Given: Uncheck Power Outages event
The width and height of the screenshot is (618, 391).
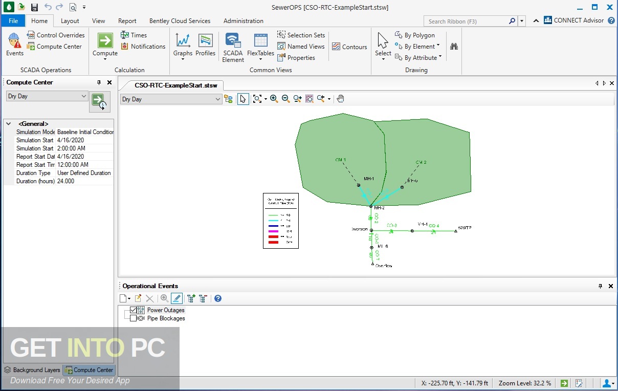Looking at the screenshot, I should (134, 310).
